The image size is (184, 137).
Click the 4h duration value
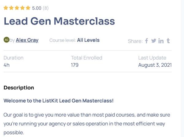(x=6, y=65)
